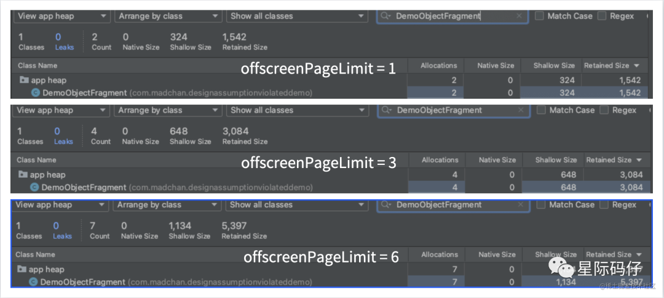Image resolution: width=664 pixels, height=298 pixels.
Task: Enable Match Case in the top panel
Action: pyautogui.click(x=540, y=16)
